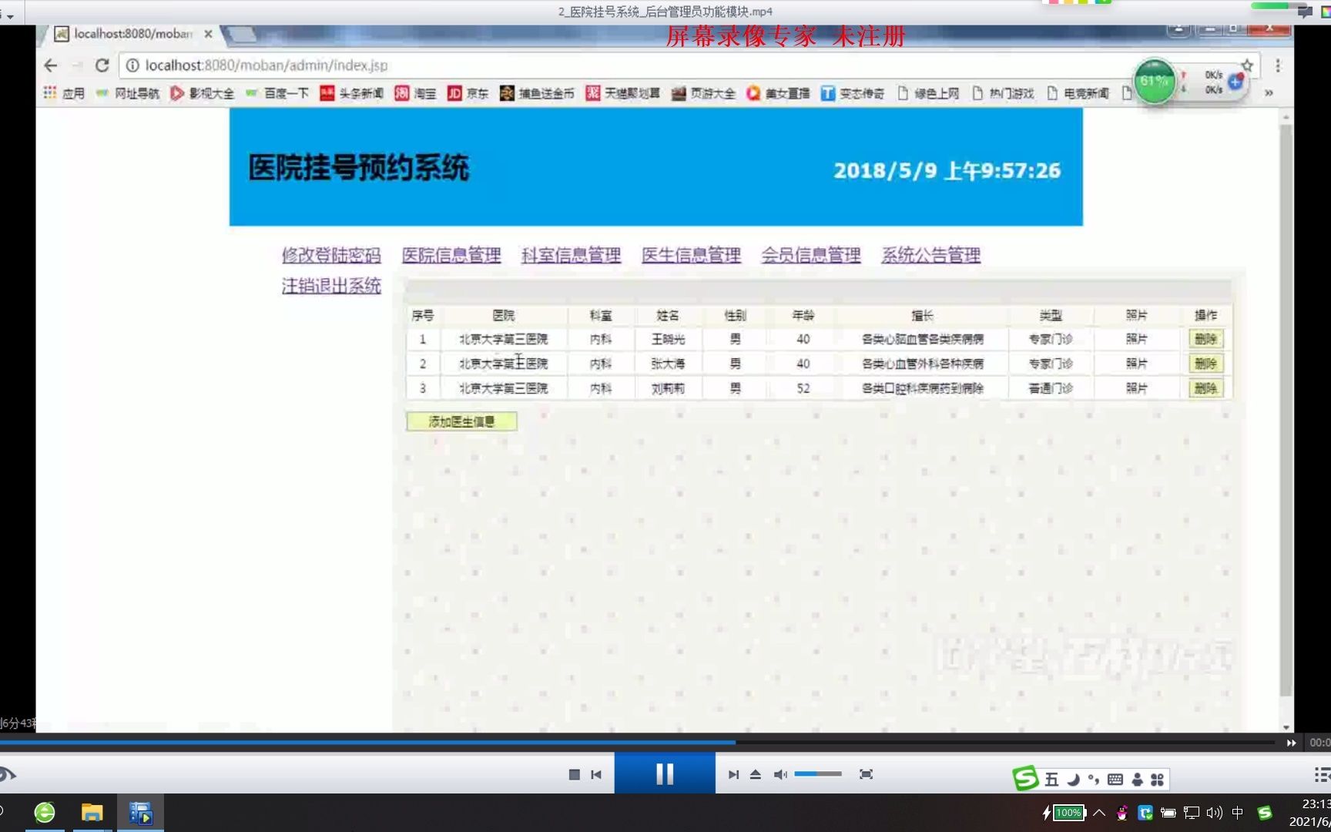Open the 百度一下 bookmark

(x=277, y=93)
